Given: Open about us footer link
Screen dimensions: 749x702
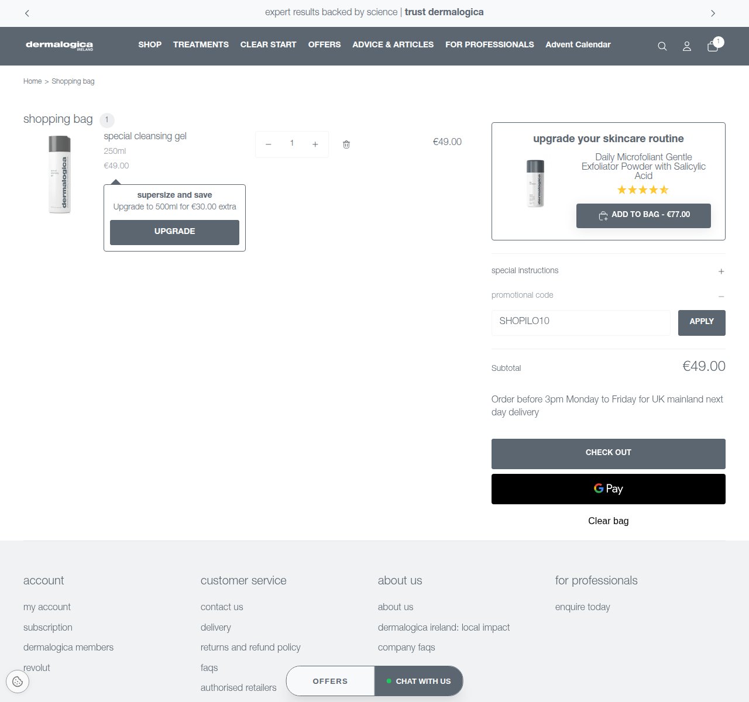Looking at the screenshot, I should (396, 607).
